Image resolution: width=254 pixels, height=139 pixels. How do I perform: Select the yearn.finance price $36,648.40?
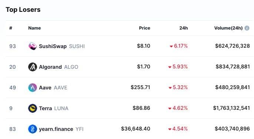[136, 129]
